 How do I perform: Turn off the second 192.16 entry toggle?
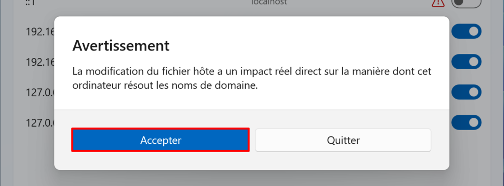[x=466, y=61]
